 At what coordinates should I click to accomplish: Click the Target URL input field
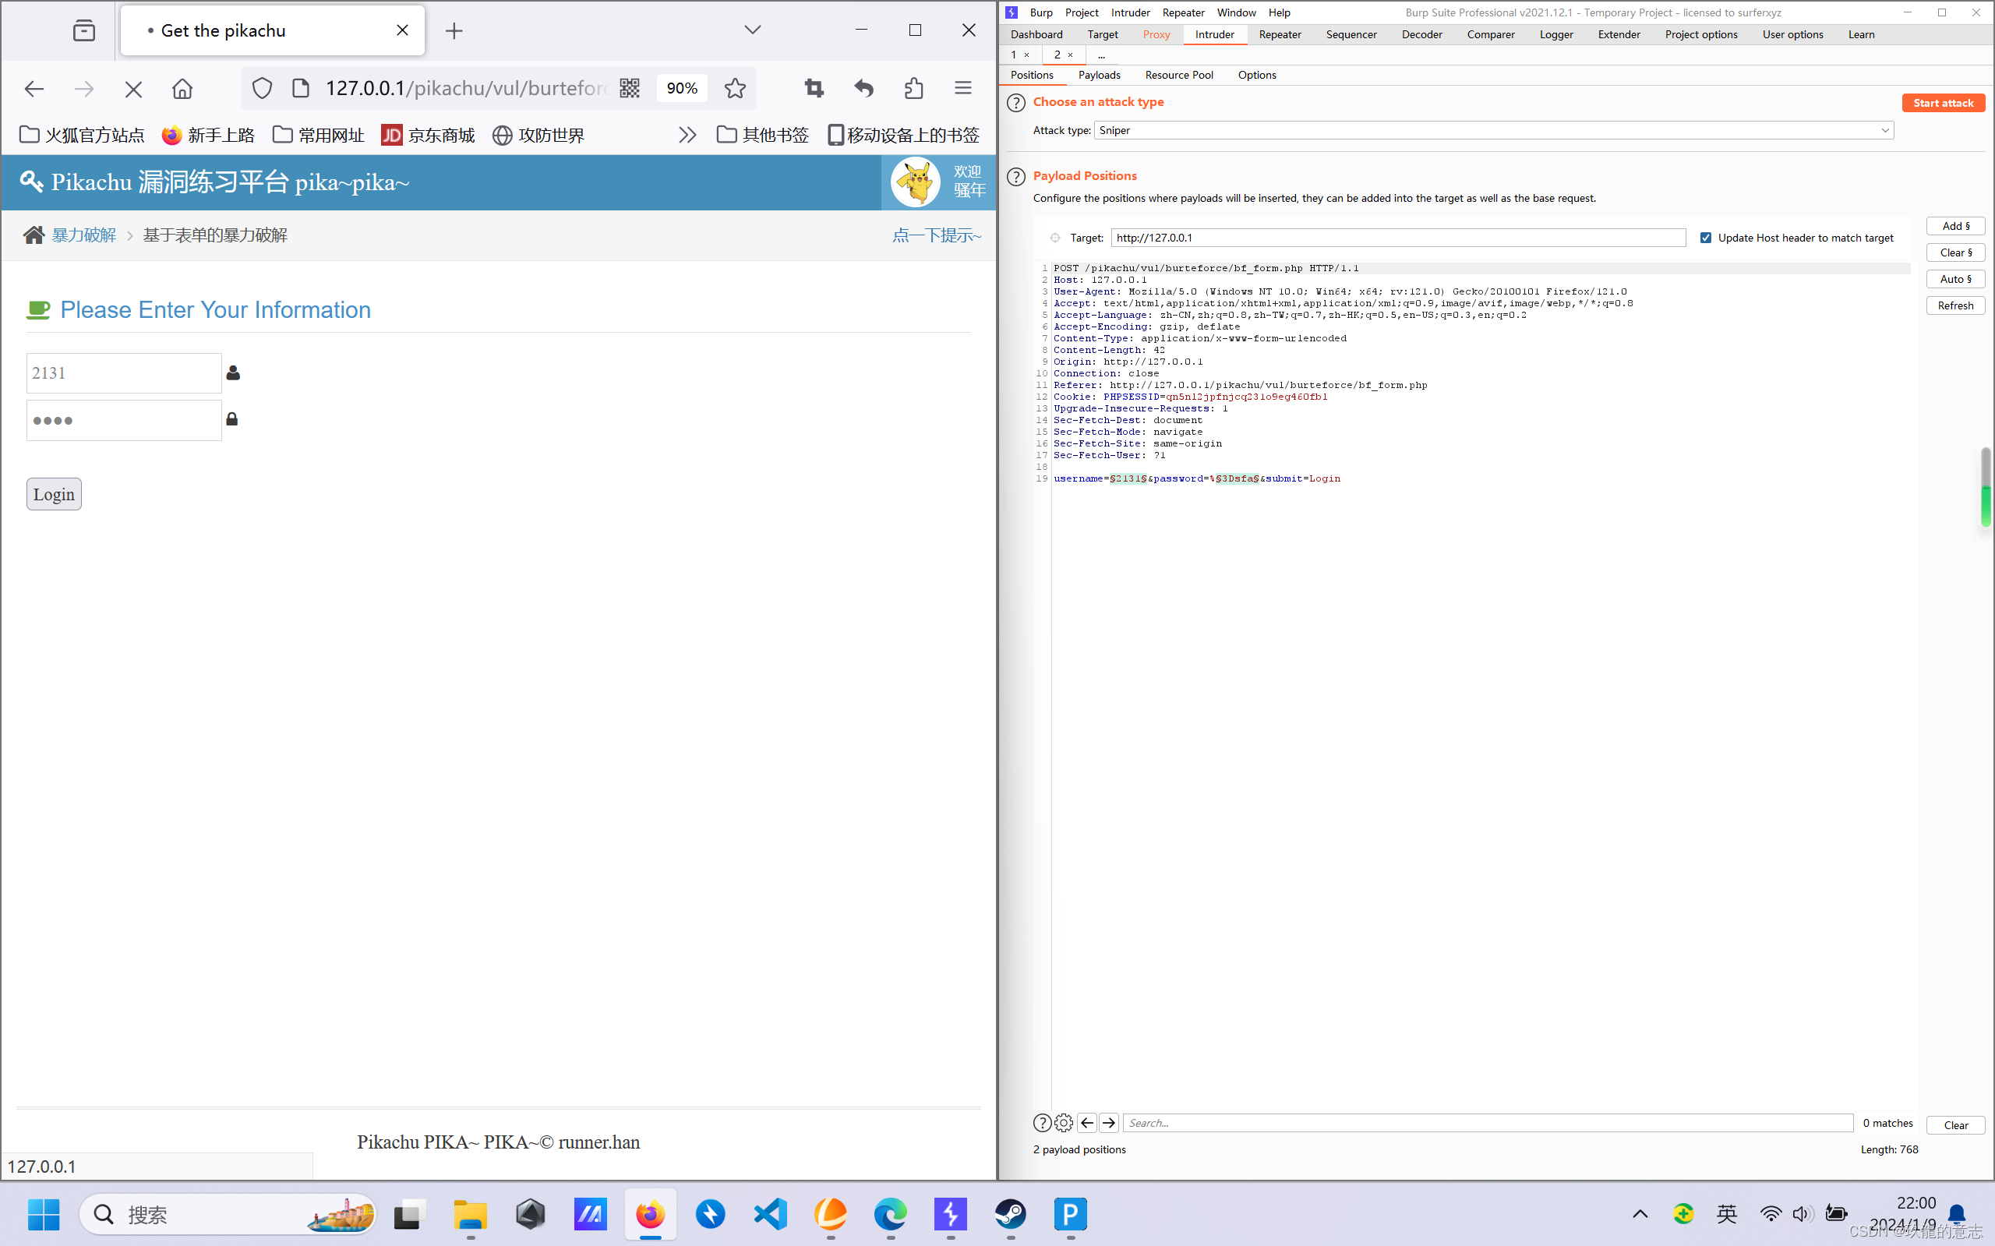pyautogui.click(x=1398, y=238)
